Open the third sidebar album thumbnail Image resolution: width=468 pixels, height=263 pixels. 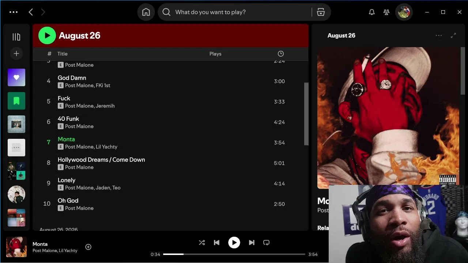(16, 124)
